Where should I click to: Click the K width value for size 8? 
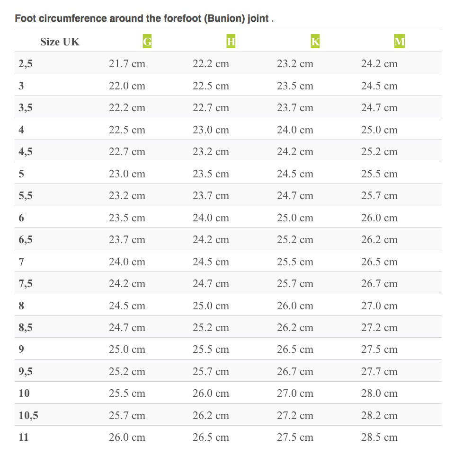click(295, 306)
